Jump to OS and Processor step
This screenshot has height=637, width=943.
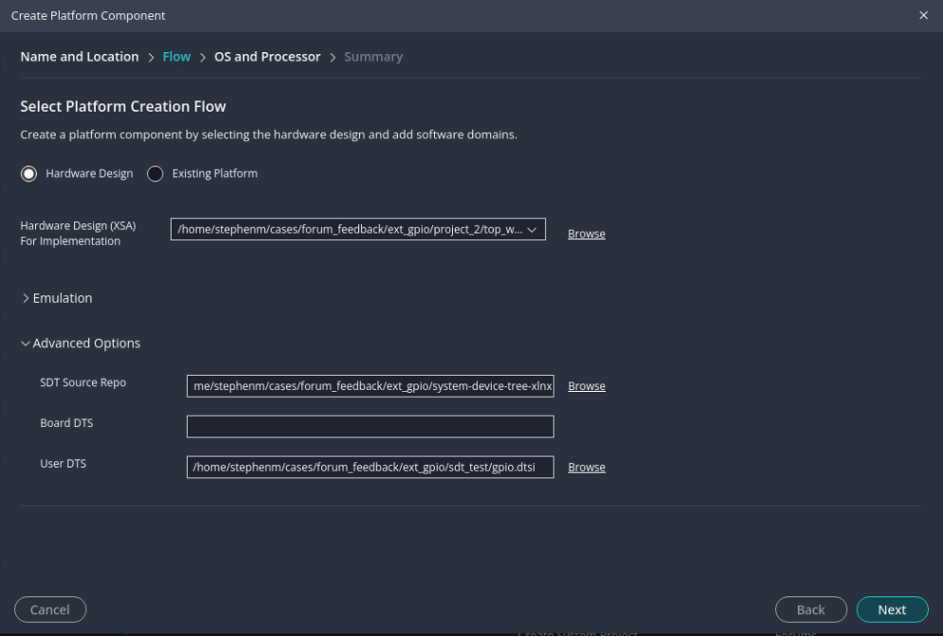tap(267, 57)
